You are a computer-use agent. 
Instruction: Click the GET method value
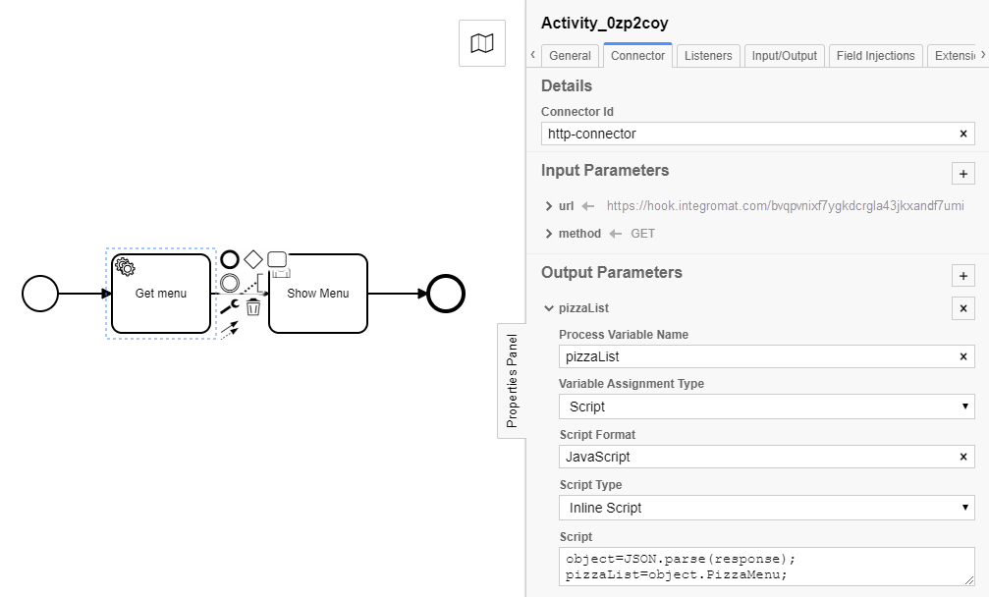coord(642,234)
